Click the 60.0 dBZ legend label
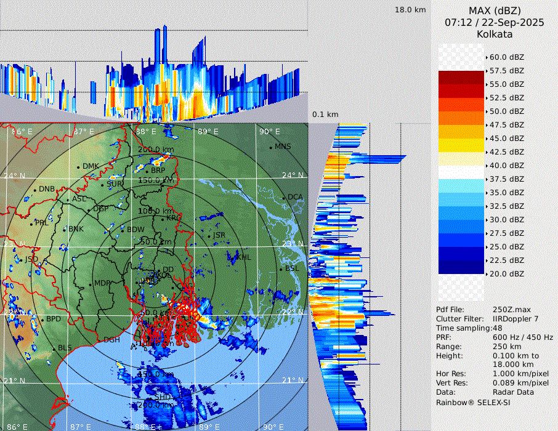Screen dimensions: 558x431 (506, 57)
